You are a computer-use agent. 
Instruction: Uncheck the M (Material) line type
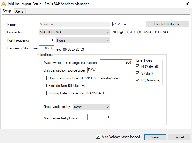pyautogui.click(x=138, y=66)
